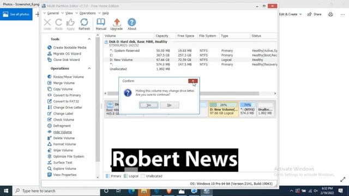This screenshot has width=349, height=196.
Task: Select the Unallocated row in list
Action: (x=191, y=69)
